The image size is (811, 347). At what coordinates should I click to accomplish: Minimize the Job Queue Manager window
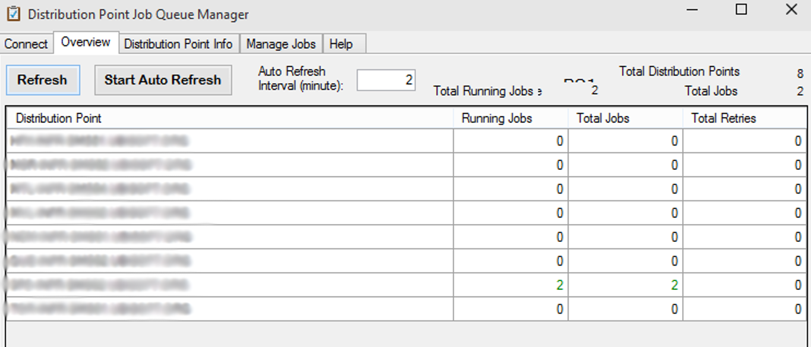point(691,10)
